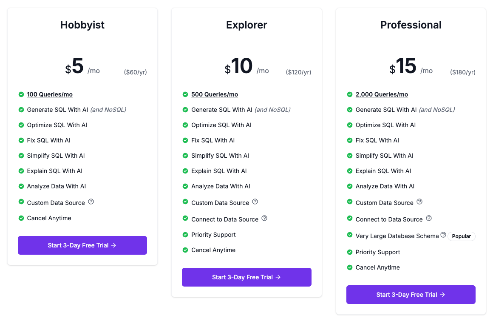Viewport: 493px width, 321px height.
Task: Click help icon beside Professional Custom Data Source
Action: (419, 202)
